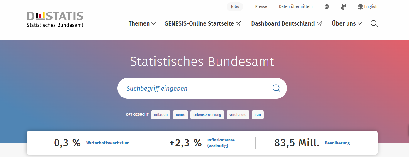Open the header search magnifier icon
Image resolution: width=409 pixels, height=157 pixels.
374,23
